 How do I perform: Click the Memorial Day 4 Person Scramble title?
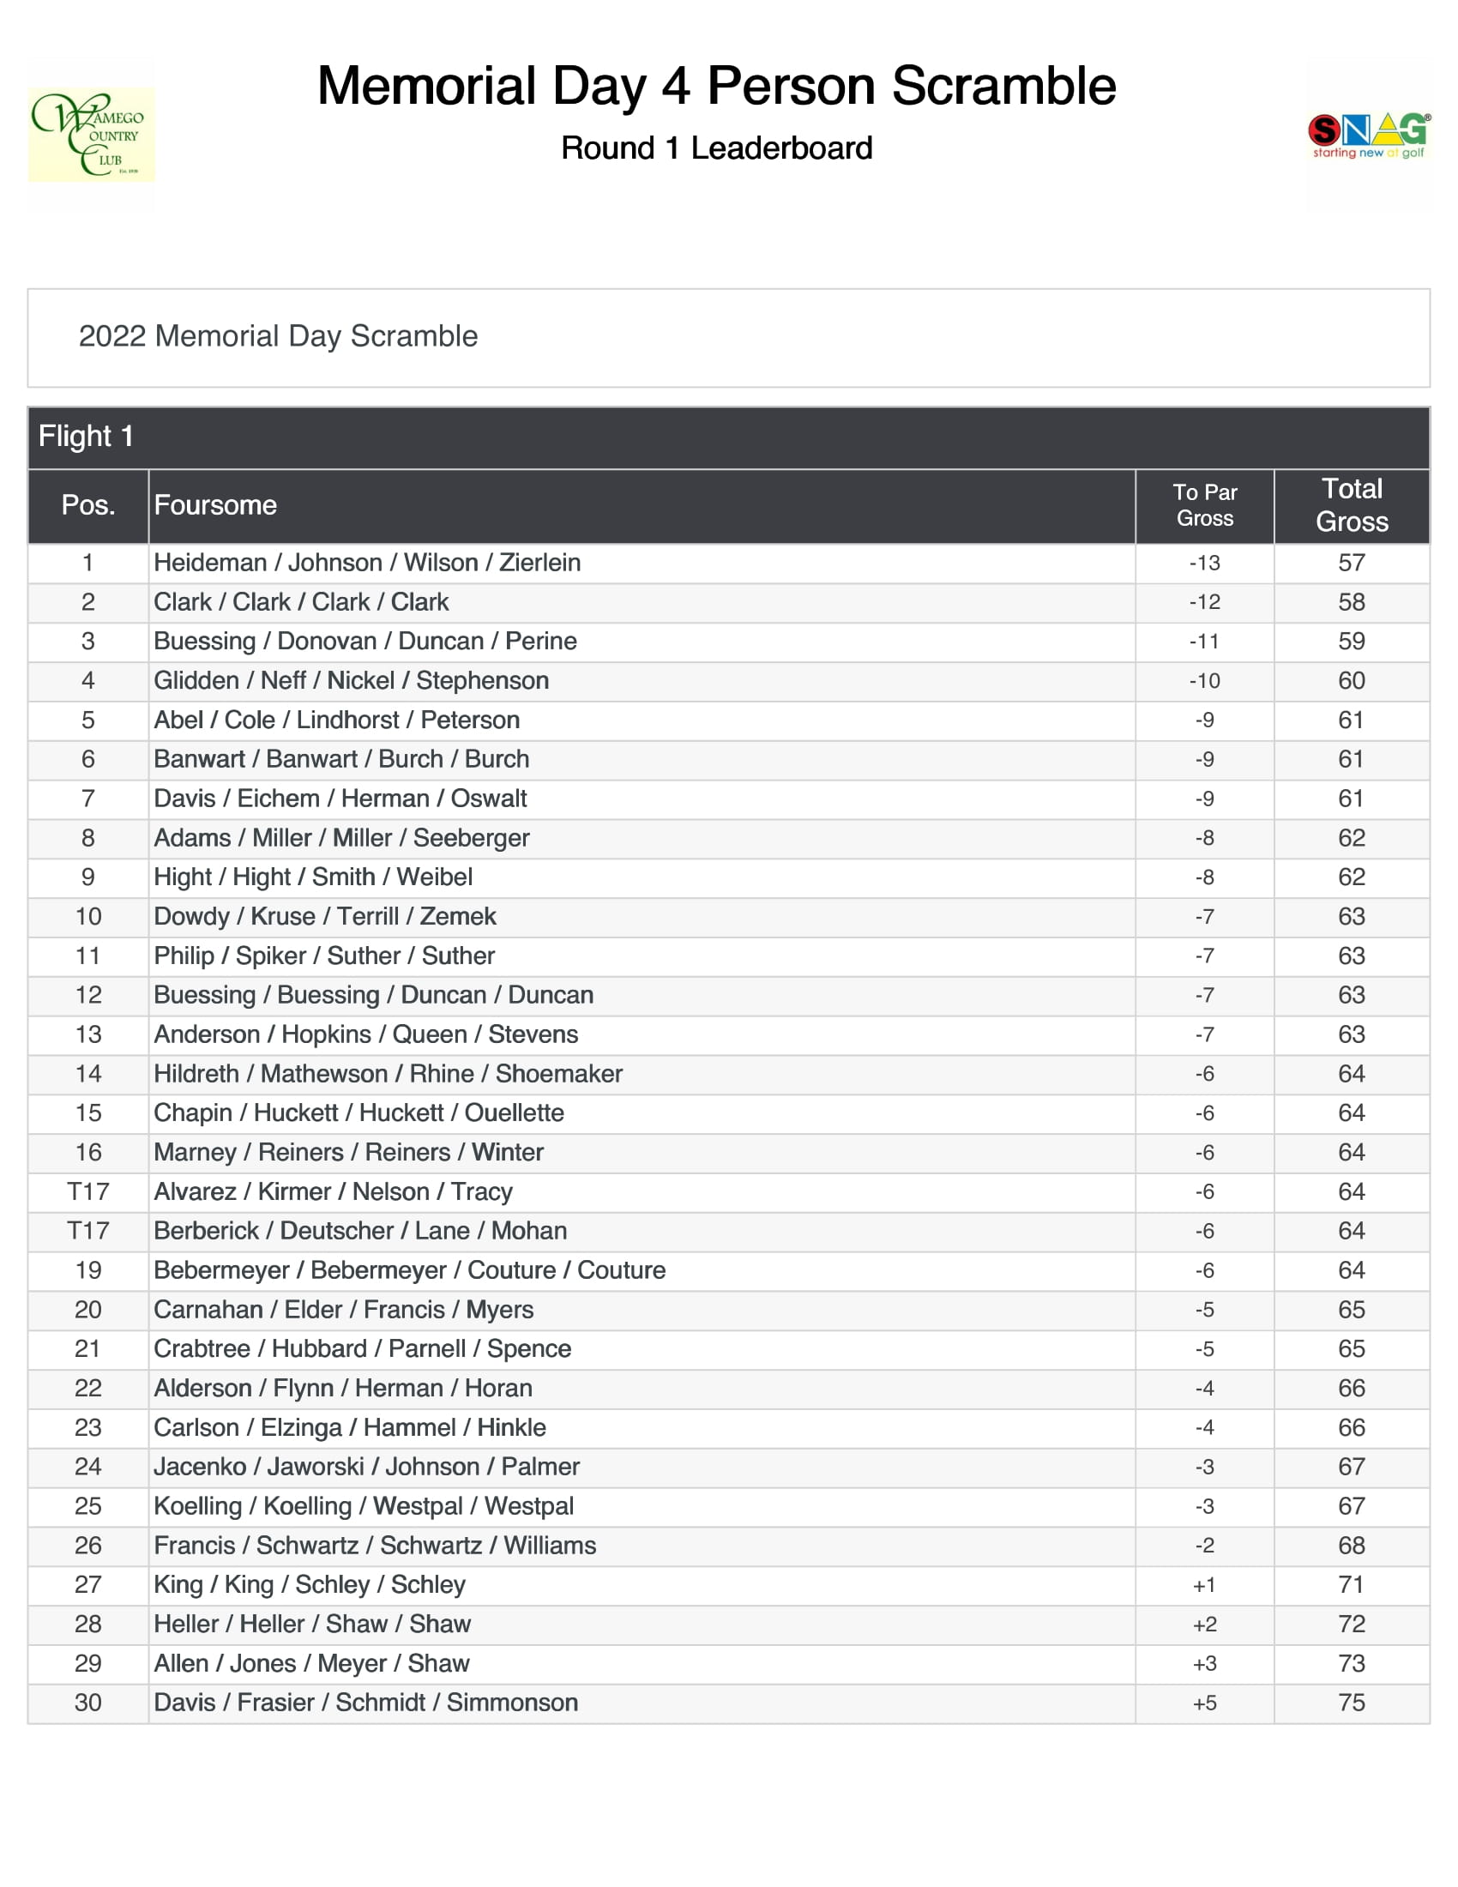[x=716, y=87]
